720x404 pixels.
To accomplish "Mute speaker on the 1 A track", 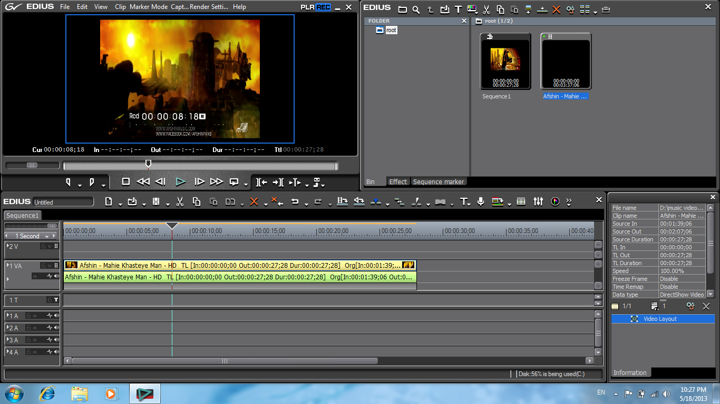I will (56, 316).
